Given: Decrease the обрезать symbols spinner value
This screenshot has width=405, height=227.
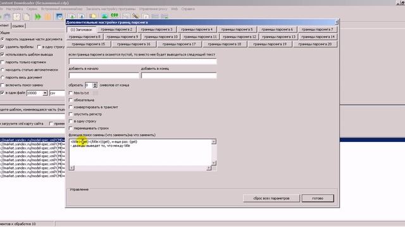Looking at the screenshot, I should pos(95,86).
